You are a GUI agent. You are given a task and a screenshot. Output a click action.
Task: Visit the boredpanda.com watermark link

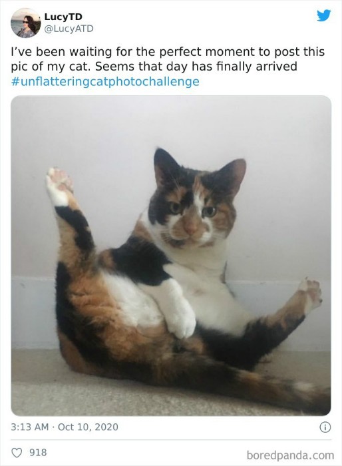(x=290, y=455)
